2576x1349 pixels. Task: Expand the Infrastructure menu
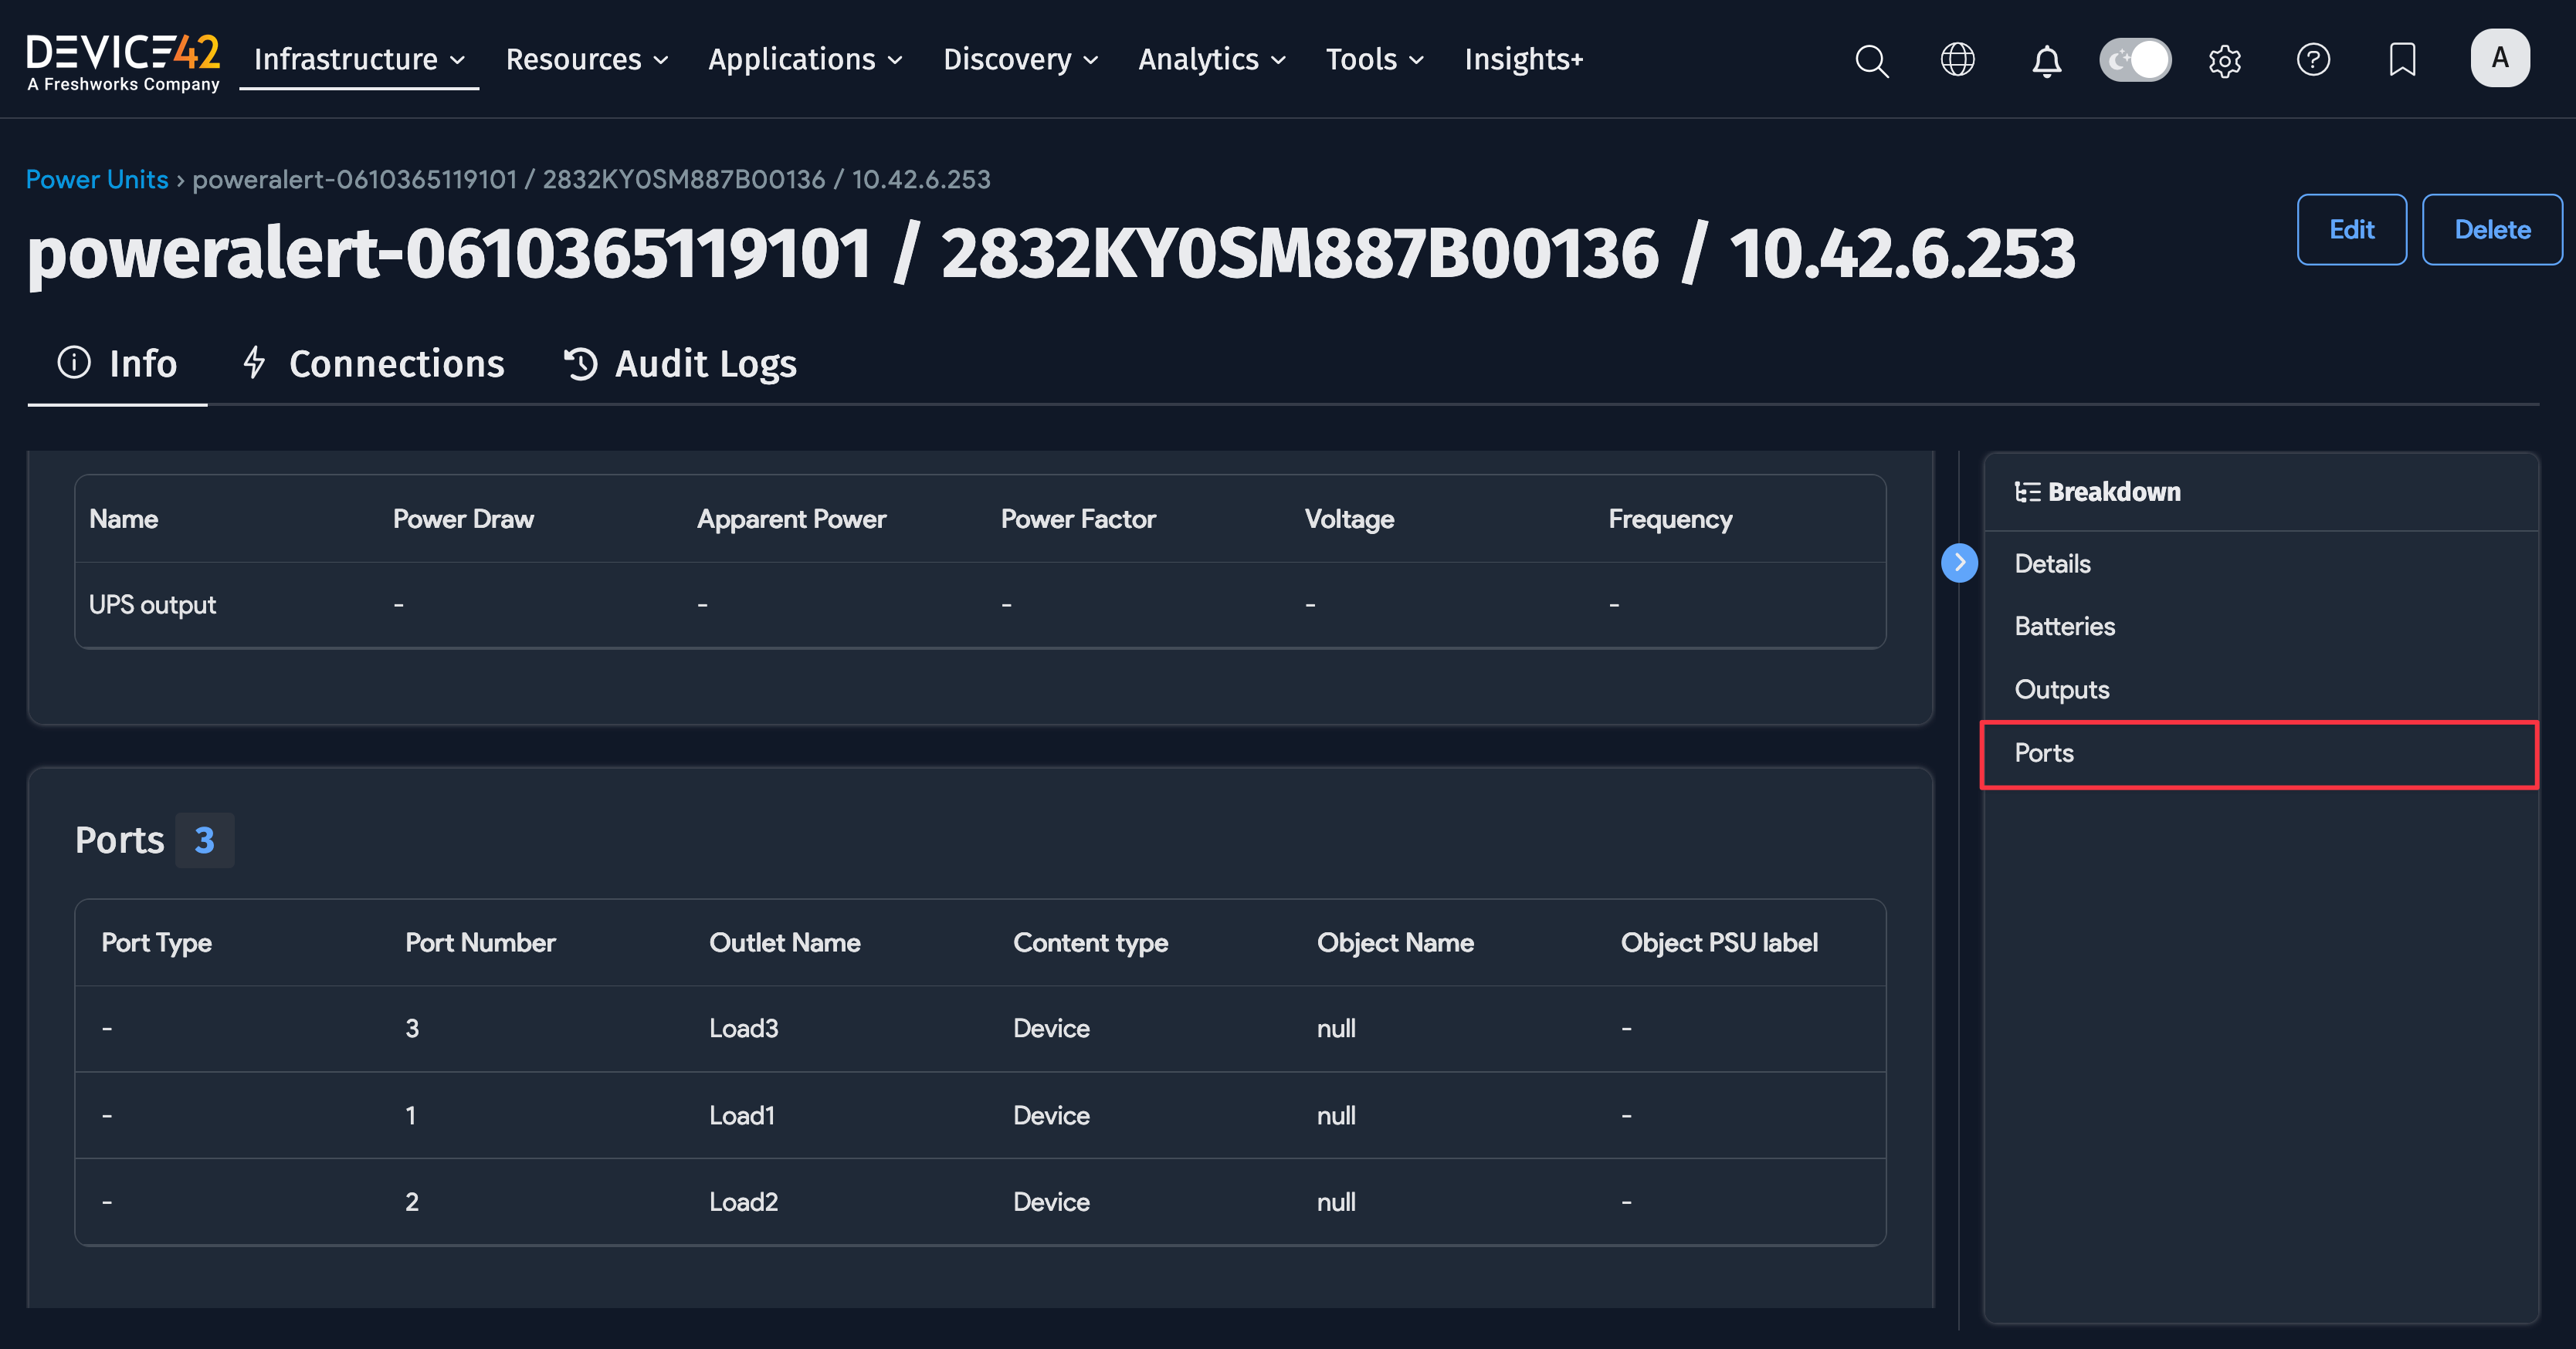(x=359, y=60)
